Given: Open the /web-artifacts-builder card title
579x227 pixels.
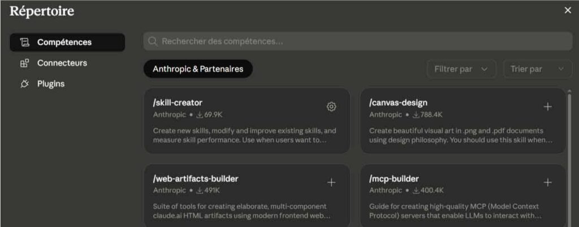Looking at the screenshot, I should click(196, 179).
